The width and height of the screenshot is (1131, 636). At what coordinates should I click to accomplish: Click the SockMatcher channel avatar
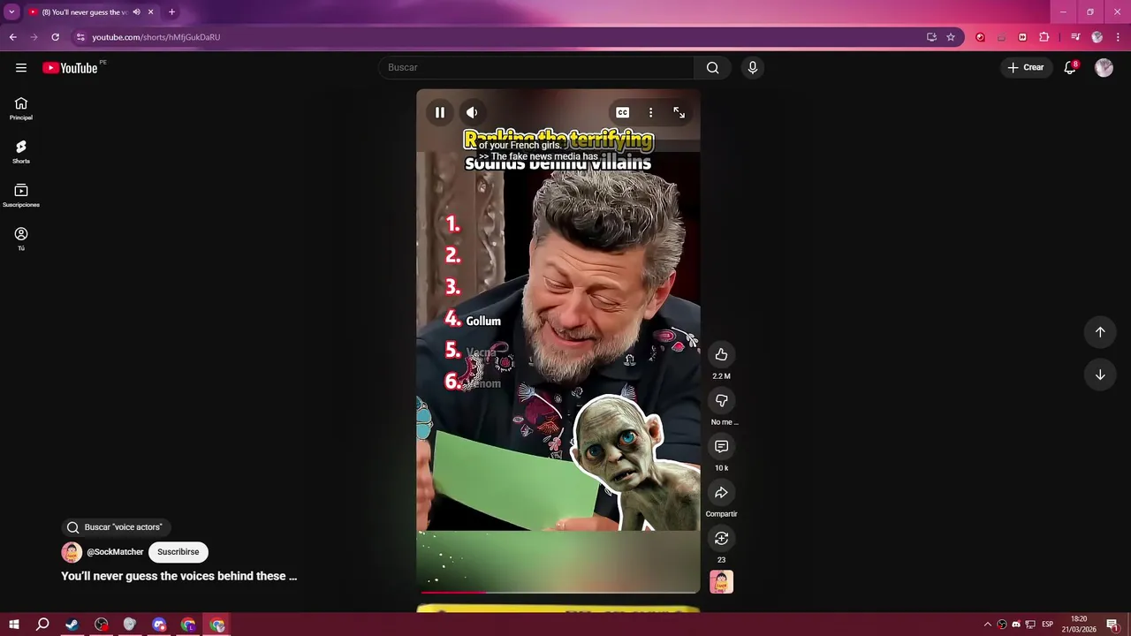(72, 552)
